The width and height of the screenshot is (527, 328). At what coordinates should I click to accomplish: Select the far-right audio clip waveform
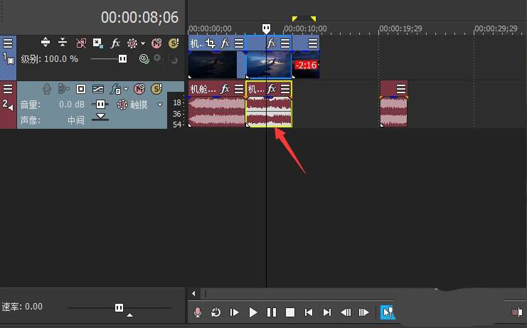pos(394,112)
